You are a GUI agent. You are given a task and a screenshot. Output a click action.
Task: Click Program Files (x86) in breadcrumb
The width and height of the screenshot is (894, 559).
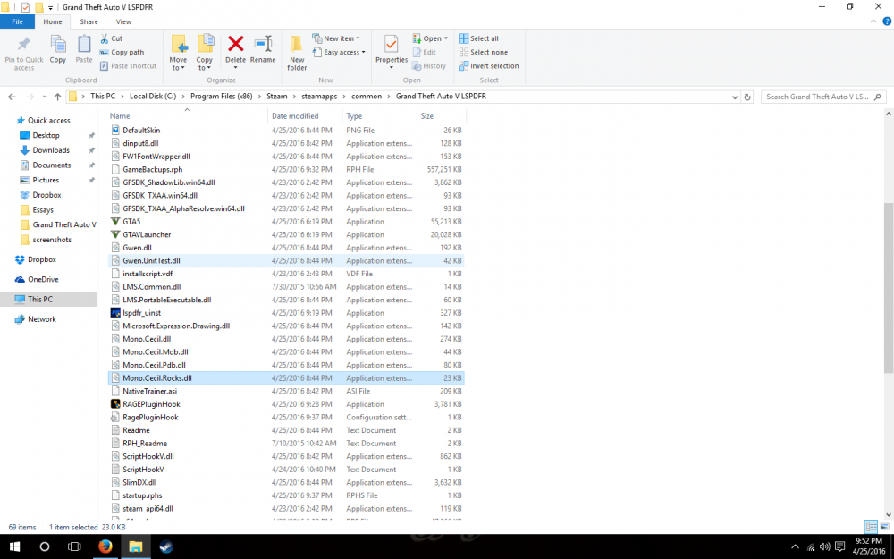pyautogui.click(x=221, y=97)
